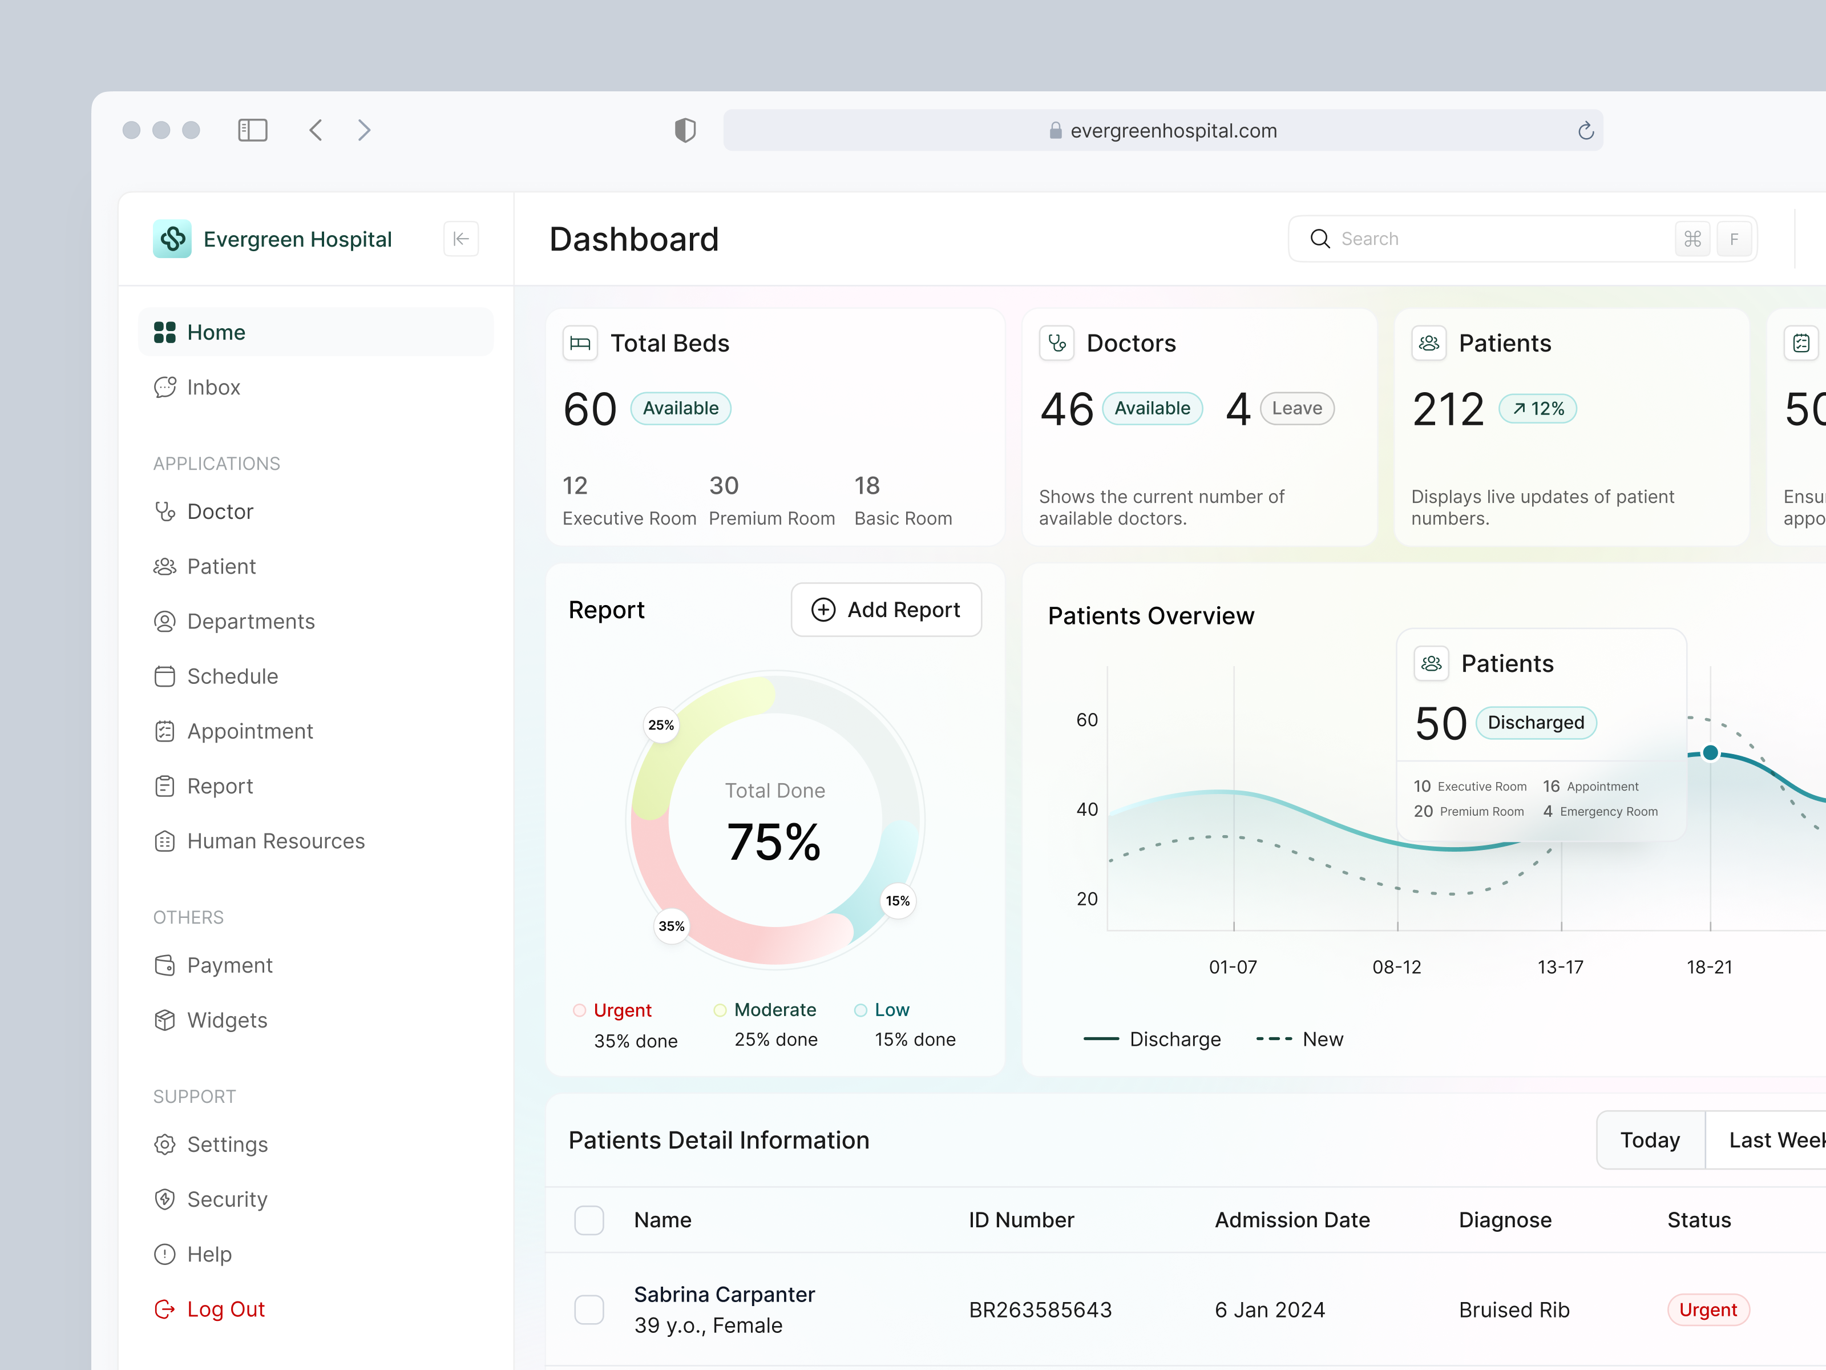Image resolution: width=1826 pixels, height=1370 pixels.
Task: Click the browser privacy shield icon
Action: 684,131
